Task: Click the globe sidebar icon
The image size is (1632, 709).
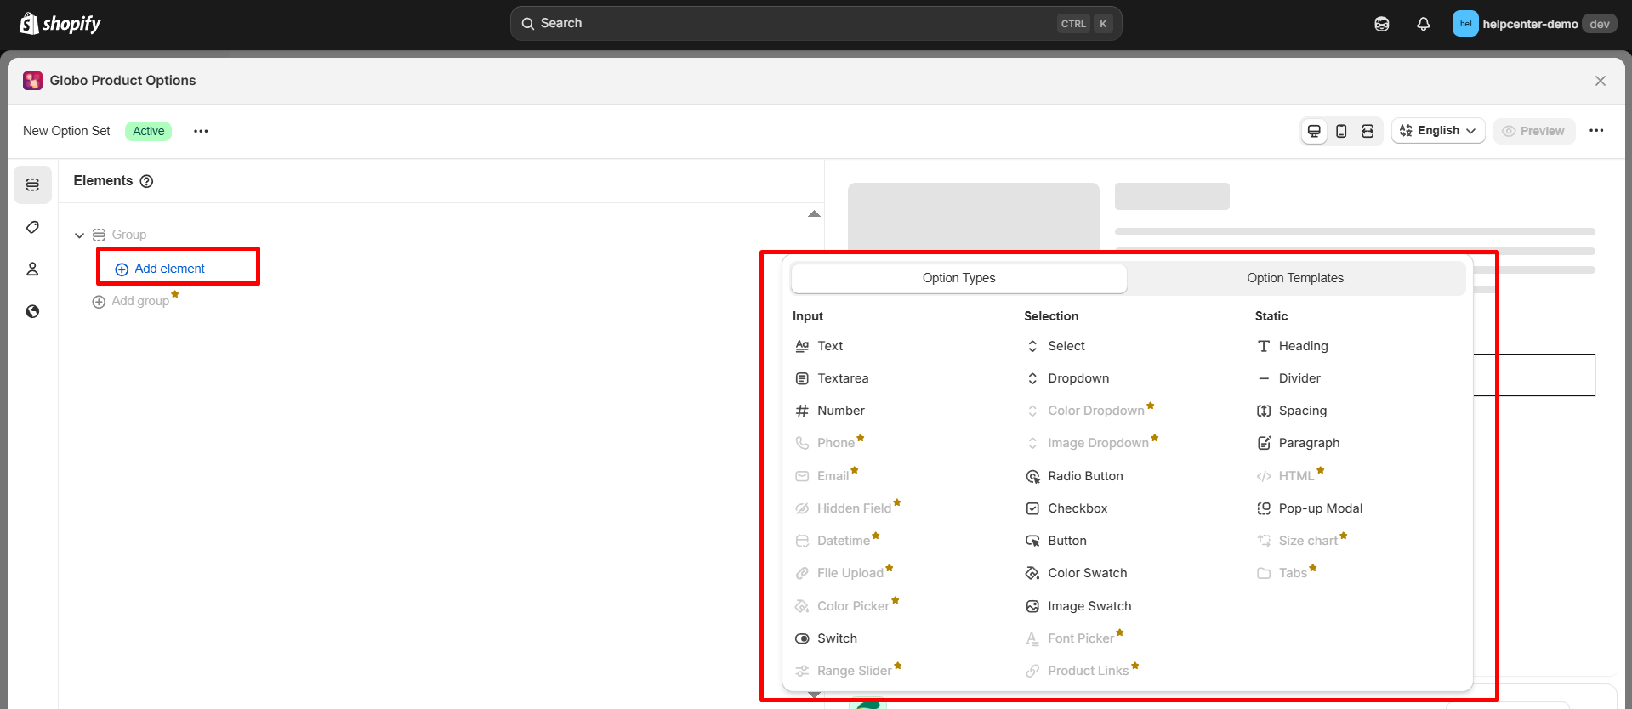Action: coord(32,311)
